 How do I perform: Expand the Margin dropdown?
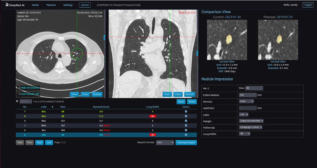(x=251, y=121)
